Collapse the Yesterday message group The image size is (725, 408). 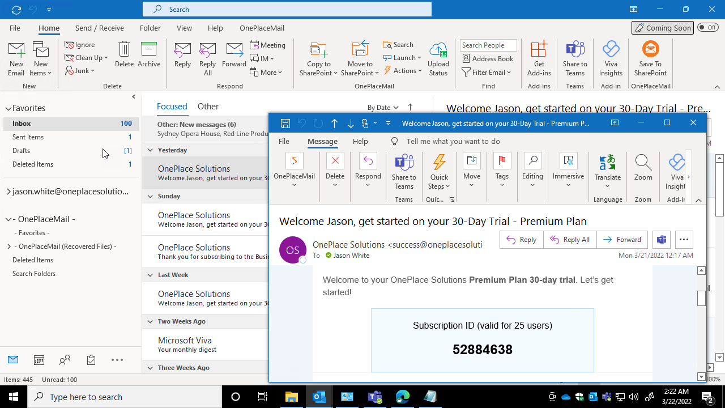[150, 150]
